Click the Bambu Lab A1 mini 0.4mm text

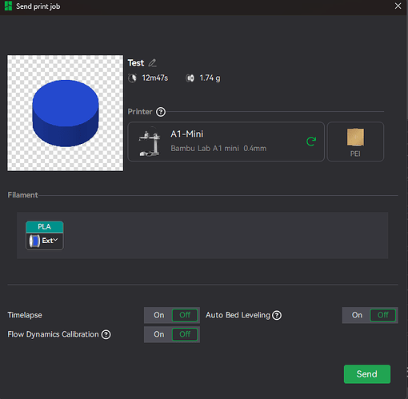pos(218,149)
